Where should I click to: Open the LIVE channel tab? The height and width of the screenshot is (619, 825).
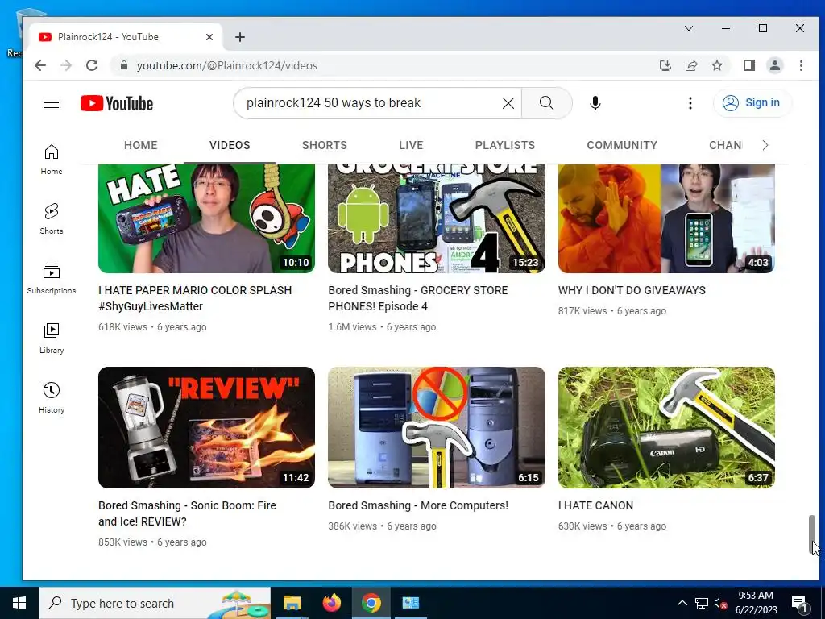point(411,145)
